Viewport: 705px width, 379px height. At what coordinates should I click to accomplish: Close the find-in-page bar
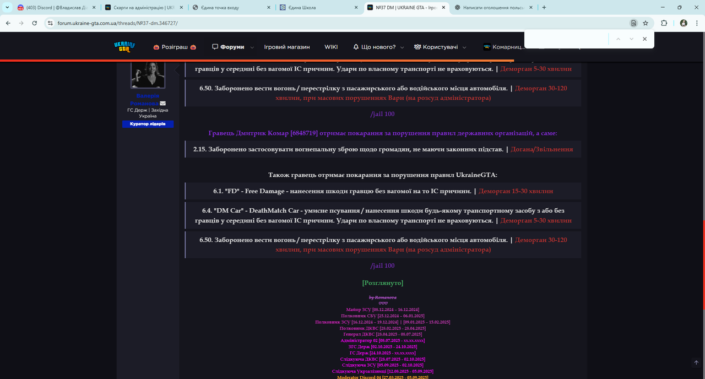point(644,39)
